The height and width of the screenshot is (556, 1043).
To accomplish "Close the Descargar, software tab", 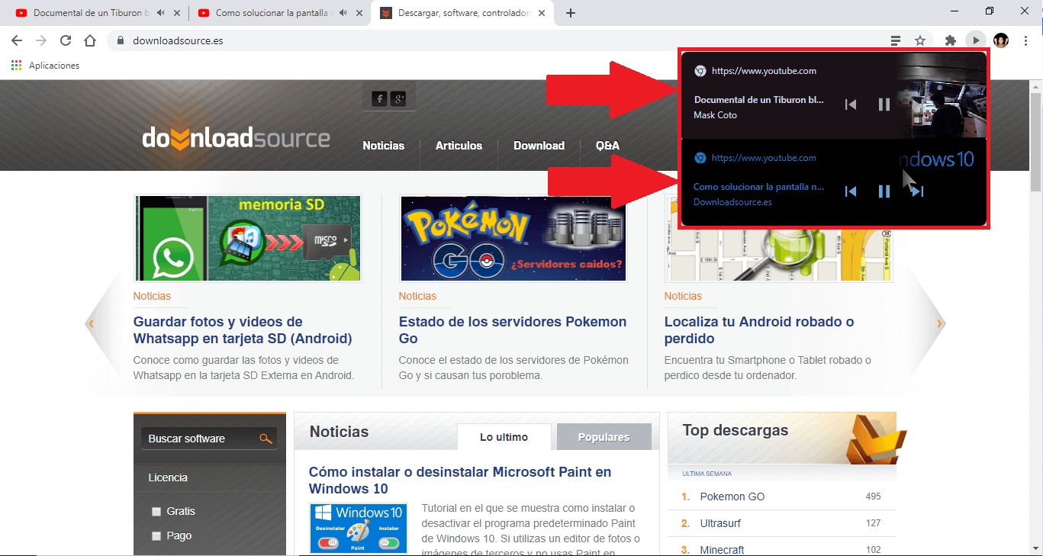I will 542,13.
